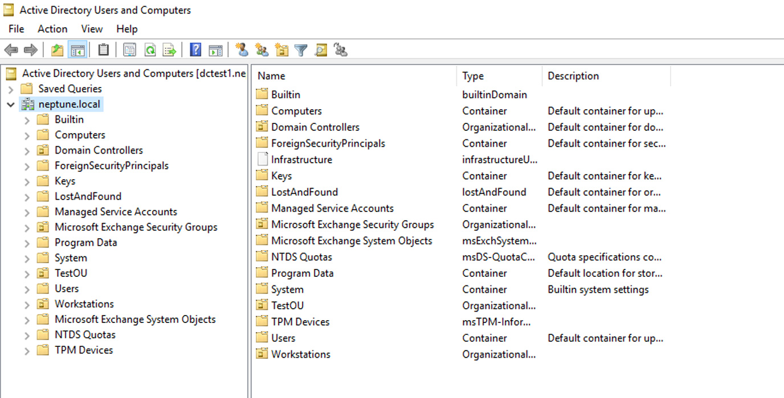The image size is (784, 398).
Task: Sort list by Type column header
Action: 500,76
